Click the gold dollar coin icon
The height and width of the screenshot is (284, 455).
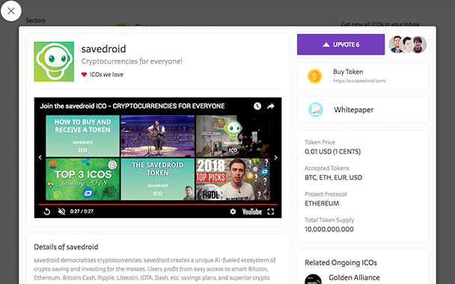coord(314,76)
